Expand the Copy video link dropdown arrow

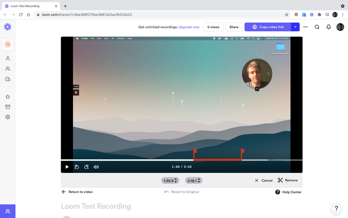295,27
